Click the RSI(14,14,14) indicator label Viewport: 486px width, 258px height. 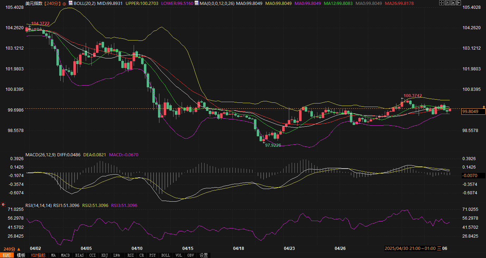click(x=38, y=205)
